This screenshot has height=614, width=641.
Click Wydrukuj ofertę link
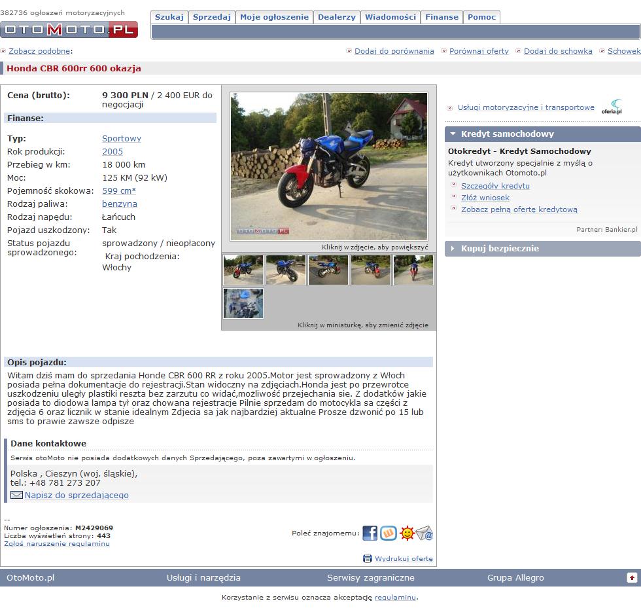tap(404, 558)
